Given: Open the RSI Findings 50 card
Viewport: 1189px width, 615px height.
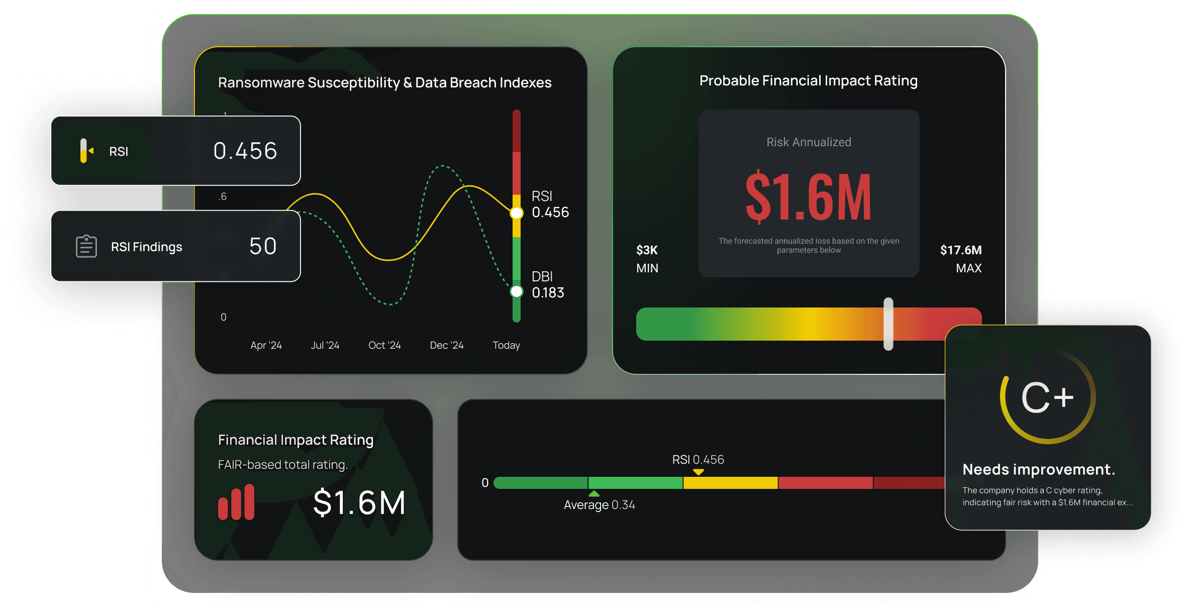Looking at the screenshot, I should (175, 246).
